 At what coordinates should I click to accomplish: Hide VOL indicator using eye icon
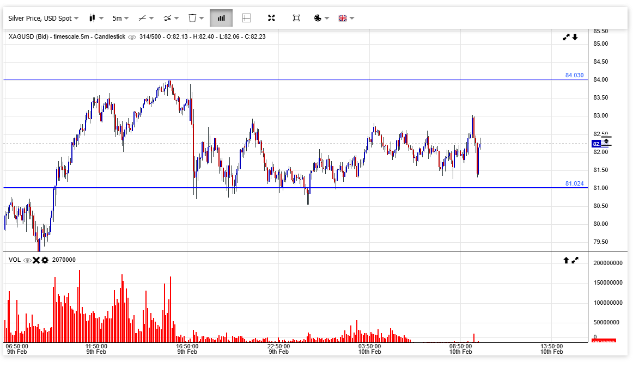point(27,260)
